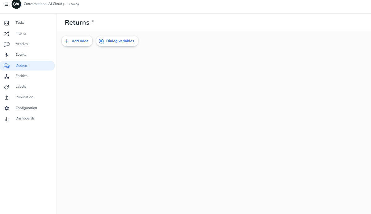
Task: Click the E-Learning label in the header
Action: pos(72,4)
